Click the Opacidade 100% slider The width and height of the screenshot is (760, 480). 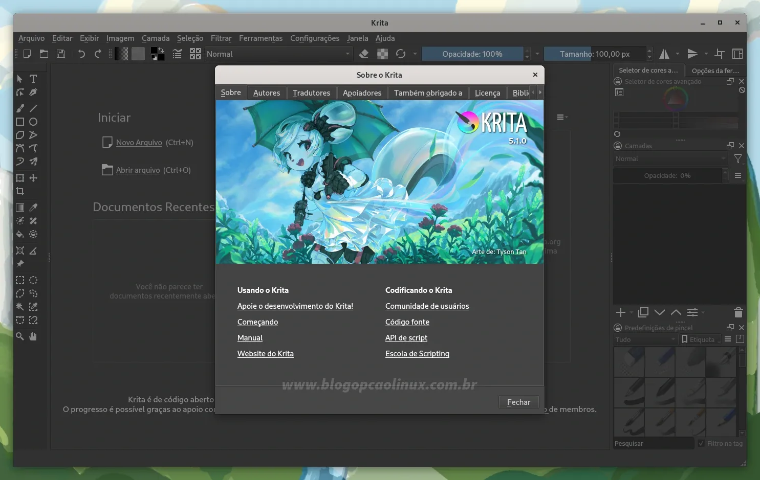point(472,54)
